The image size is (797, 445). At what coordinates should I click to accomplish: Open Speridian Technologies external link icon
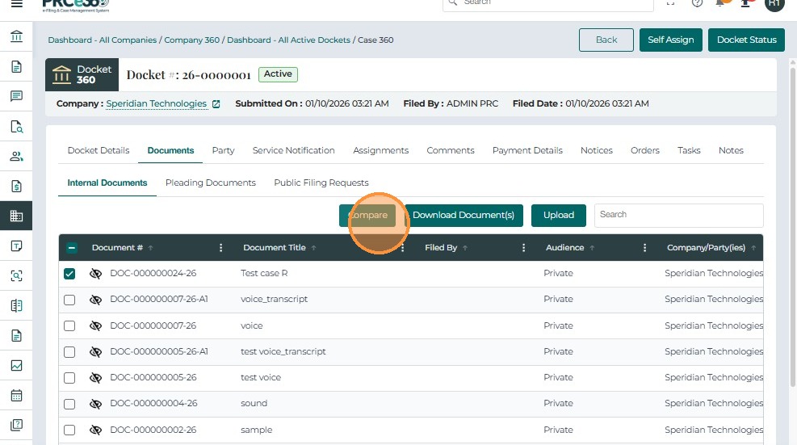[216, 103]
